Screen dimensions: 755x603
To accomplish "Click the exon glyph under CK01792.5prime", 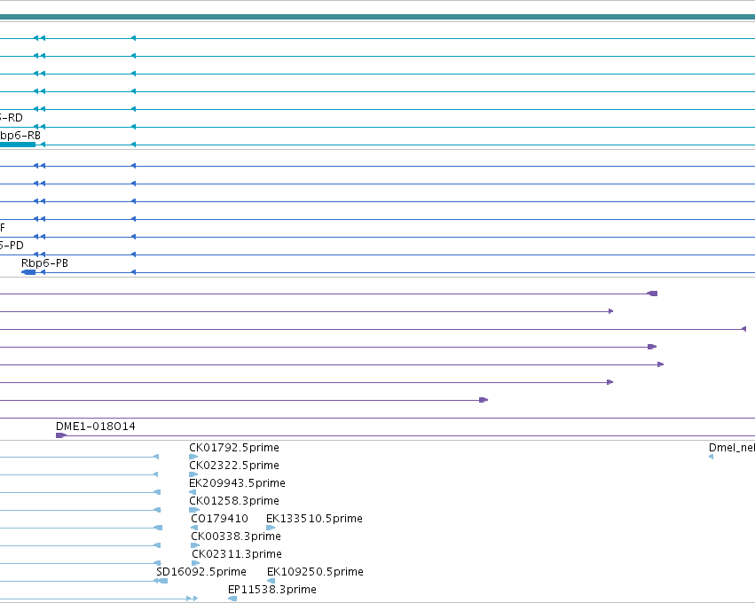I will point(193,457).
